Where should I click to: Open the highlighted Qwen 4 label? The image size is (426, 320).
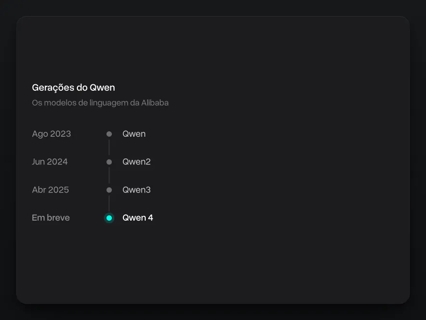tap(138, 218)
